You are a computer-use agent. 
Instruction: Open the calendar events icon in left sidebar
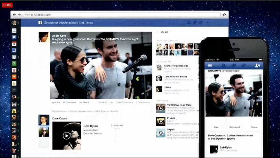click(x=14, y=44)
